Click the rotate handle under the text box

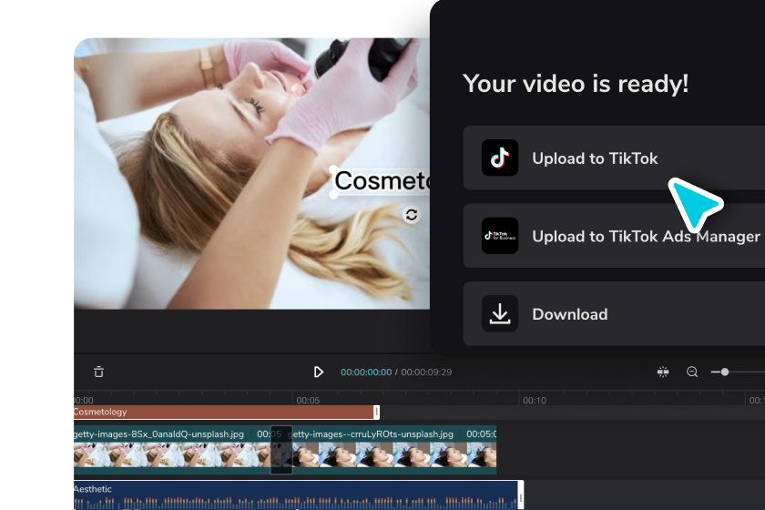[412, 215]
